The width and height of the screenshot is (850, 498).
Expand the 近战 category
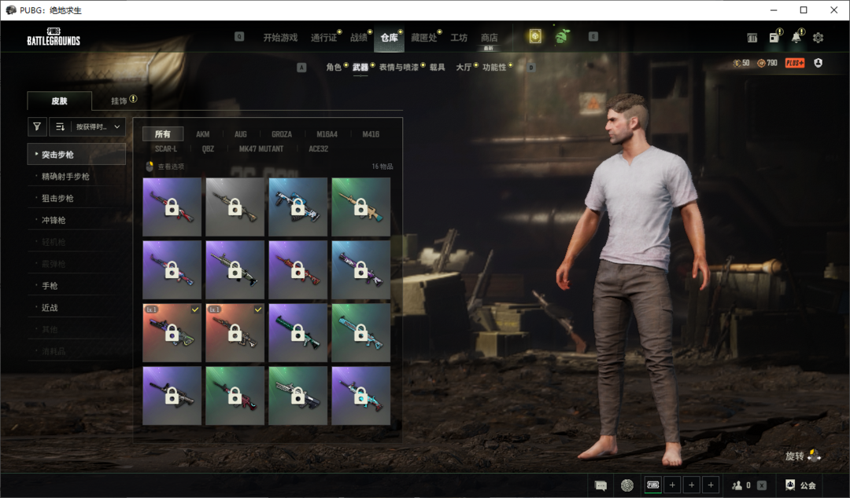[x=76, y=307]
